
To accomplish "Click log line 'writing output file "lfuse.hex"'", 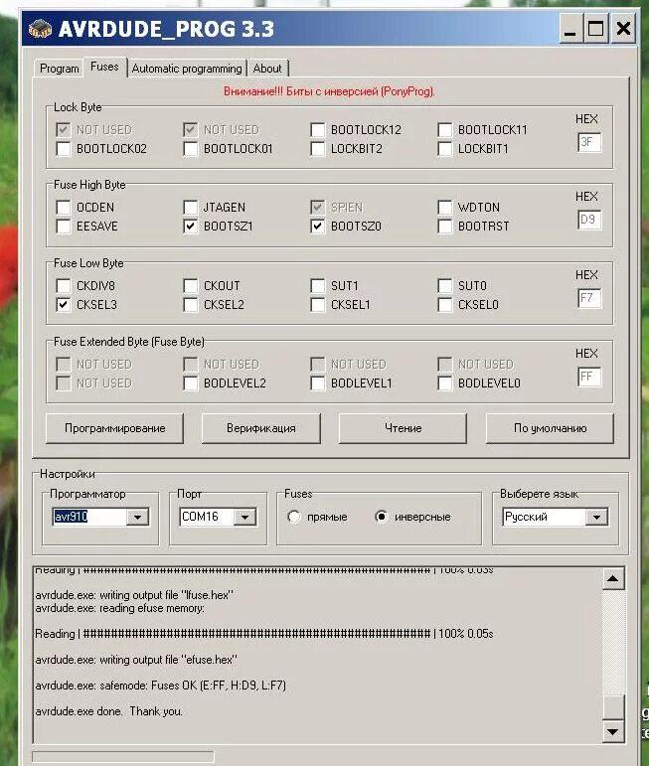I will pyautogui.click(x=134, y=595).
